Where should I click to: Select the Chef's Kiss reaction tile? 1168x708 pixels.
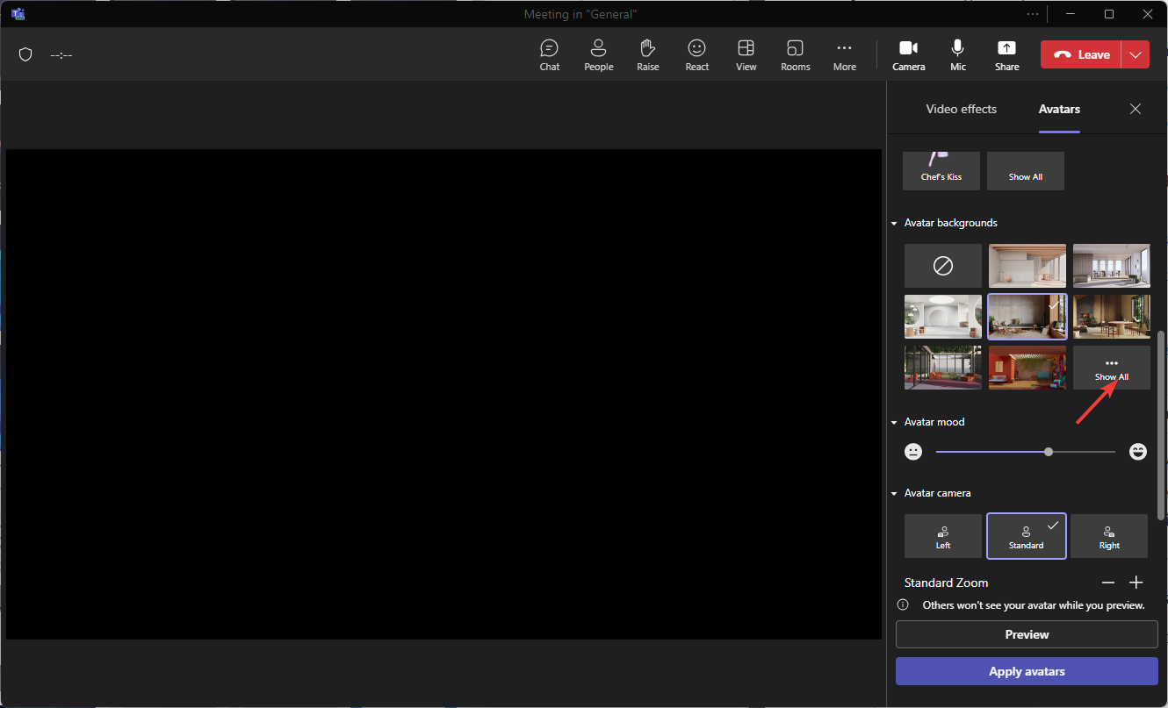click(x=941, y=171)
